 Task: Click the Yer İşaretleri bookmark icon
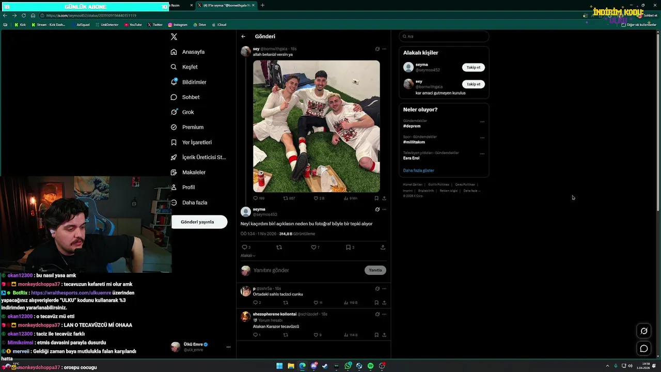(x=174, y=142)
